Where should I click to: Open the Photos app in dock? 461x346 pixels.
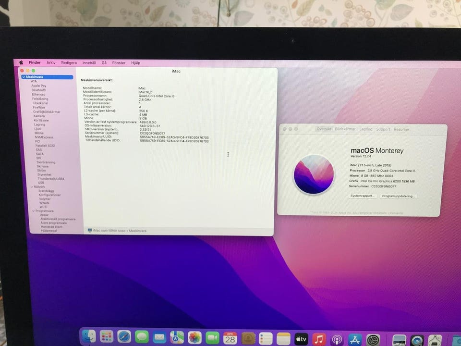pos(194,337)
